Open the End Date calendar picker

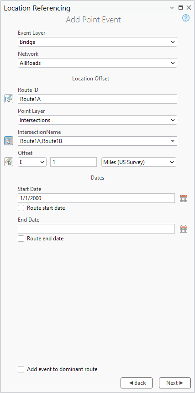184,229
